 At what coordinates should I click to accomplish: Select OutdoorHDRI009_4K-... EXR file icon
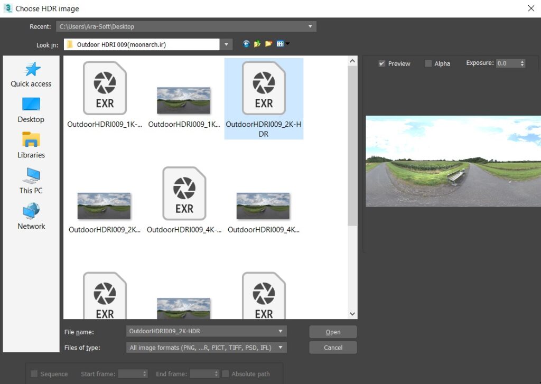pyautogui.click(x=184, y=193)
